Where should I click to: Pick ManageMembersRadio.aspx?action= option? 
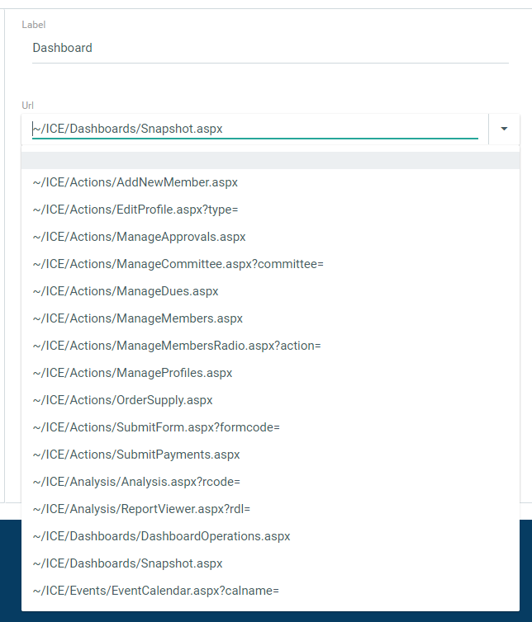click(x=176, y=346)
